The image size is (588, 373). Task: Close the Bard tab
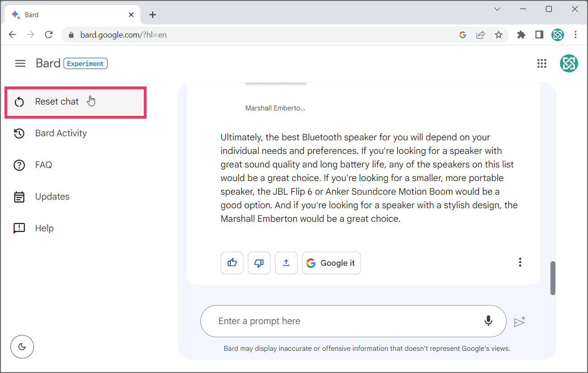pos(131,15)
